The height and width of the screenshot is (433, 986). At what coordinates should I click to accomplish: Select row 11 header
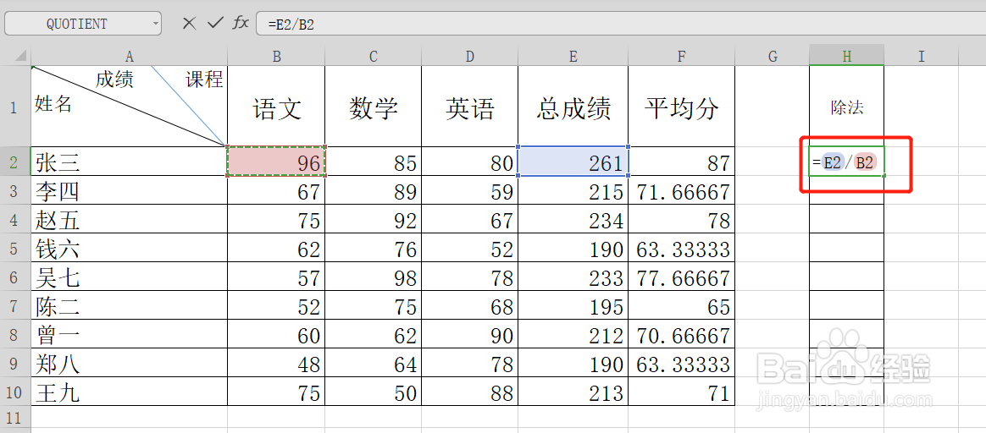click(15, 417)
